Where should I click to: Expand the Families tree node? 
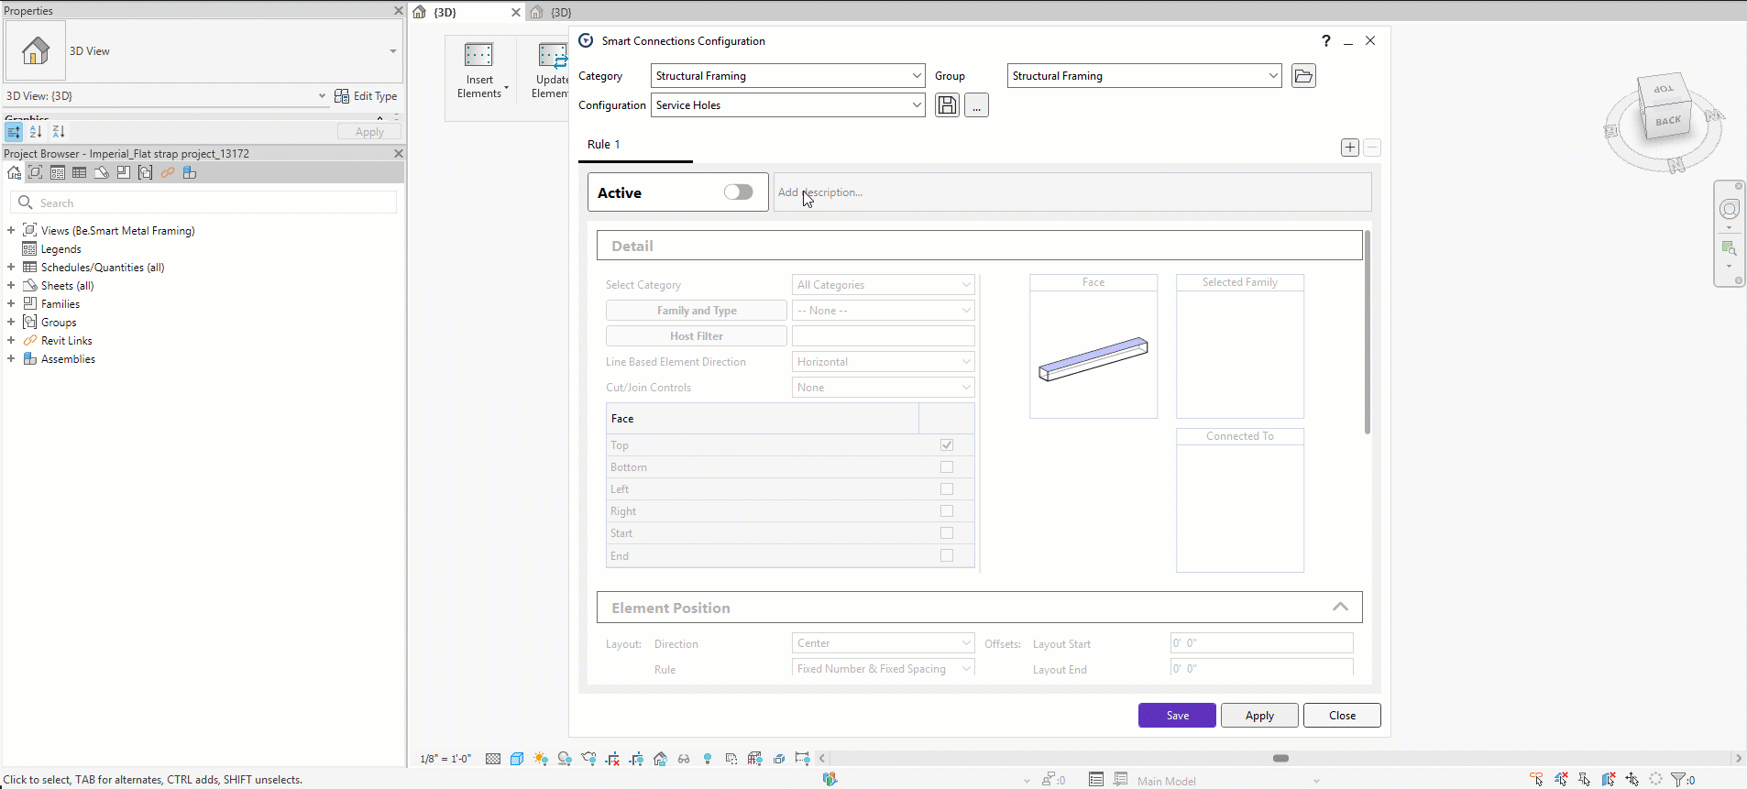click(x=11, y=304)
